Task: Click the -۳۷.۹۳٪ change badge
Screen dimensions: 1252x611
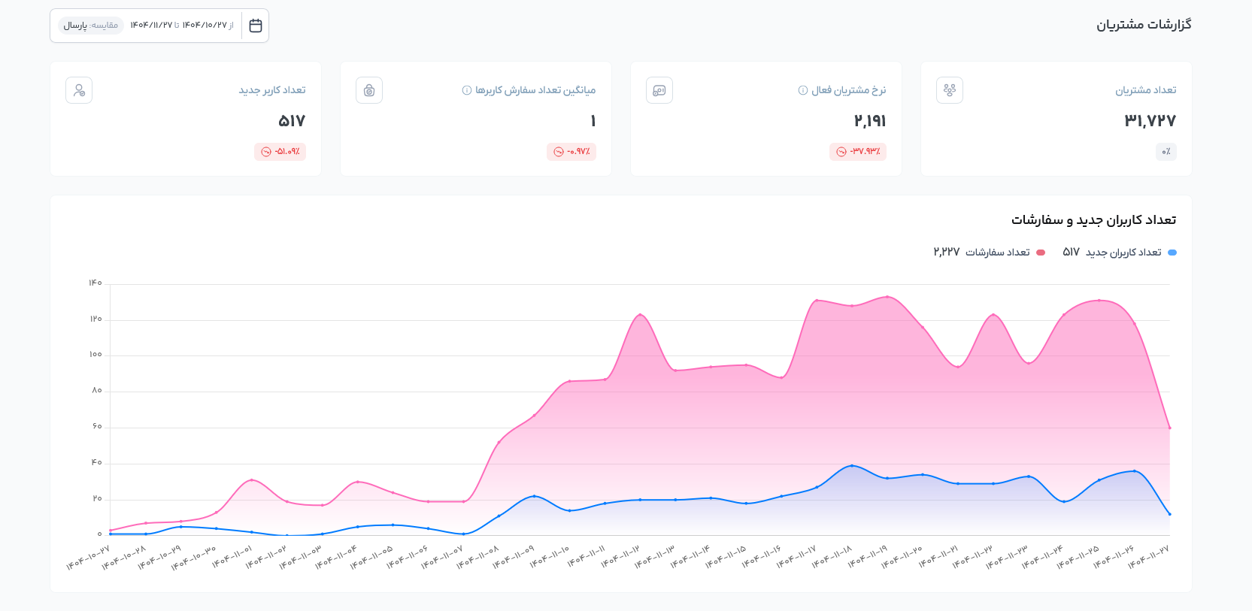Action: pyautogui.click(x=858, y=152)
